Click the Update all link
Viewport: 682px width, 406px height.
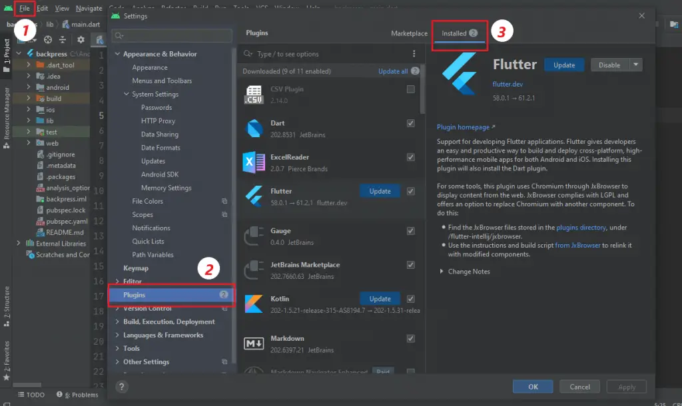[x=393, y=71]
